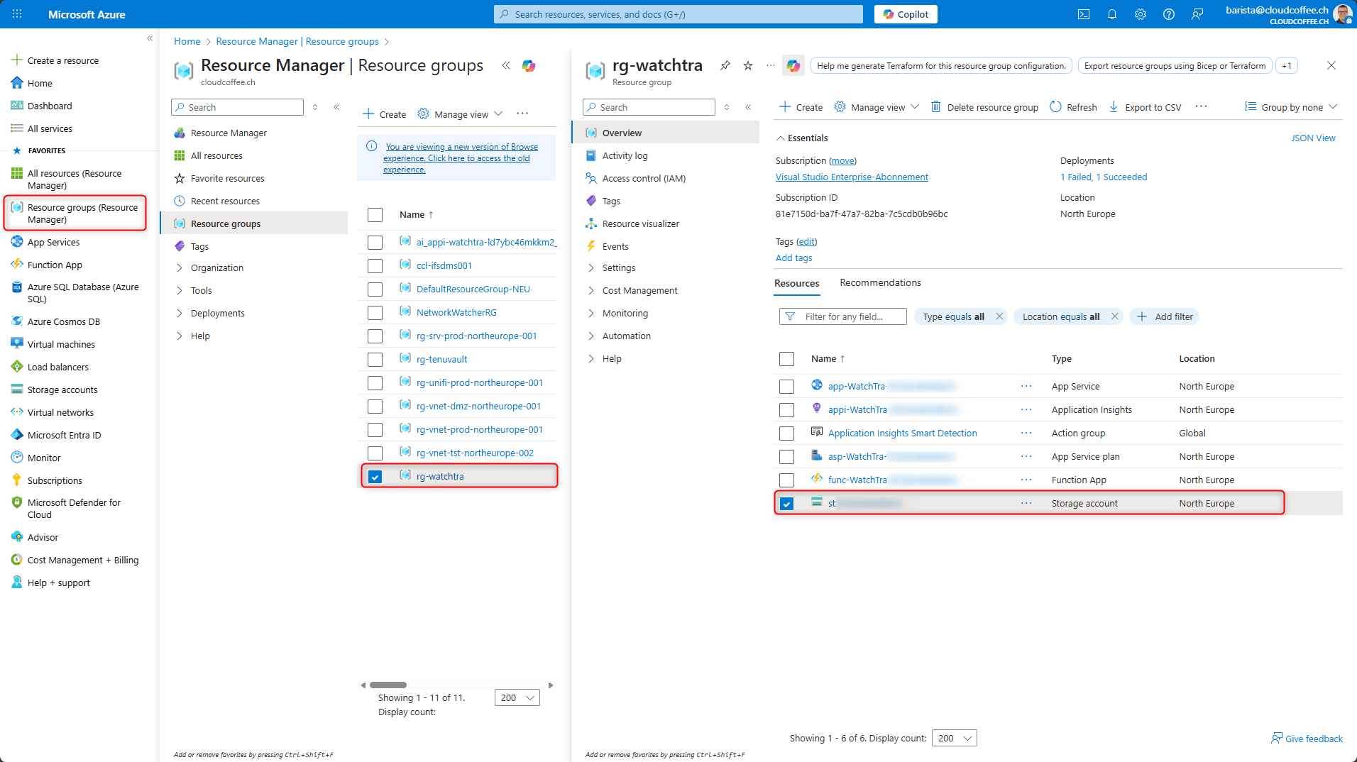Open the Azure portal waffle menu

click(x=17, y=14)
